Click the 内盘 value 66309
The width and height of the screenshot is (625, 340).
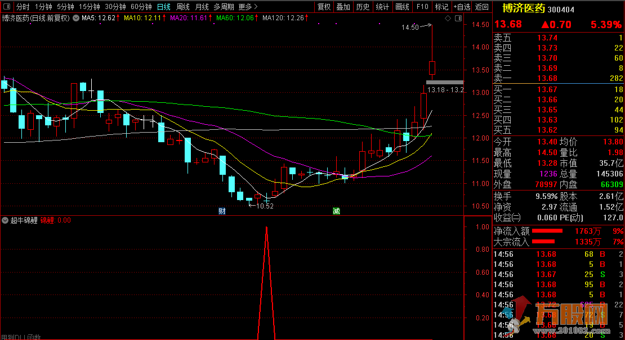611,184
